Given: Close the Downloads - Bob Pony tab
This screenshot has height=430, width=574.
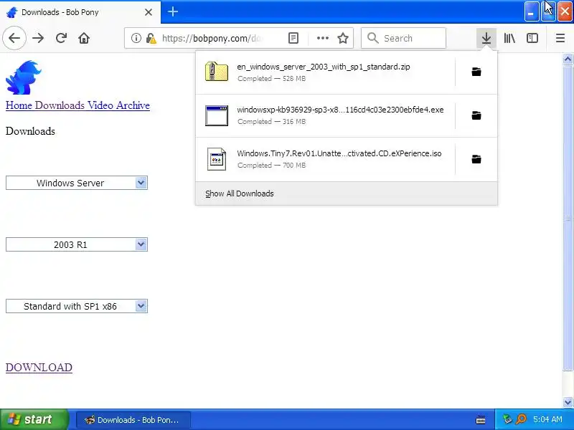Looking at the screenshot, I should [149, 12].
